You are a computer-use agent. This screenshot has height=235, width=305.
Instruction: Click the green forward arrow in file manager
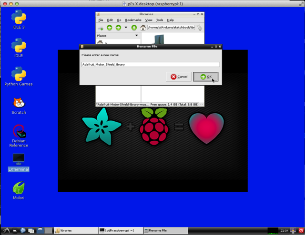click(117, 28)
